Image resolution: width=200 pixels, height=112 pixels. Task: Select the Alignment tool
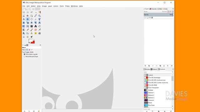pyautogui.click(x=32, y=19)
